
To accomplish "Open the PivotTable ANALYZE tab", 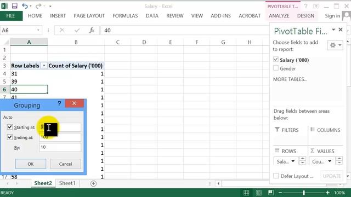I will (x=279, y=16).
